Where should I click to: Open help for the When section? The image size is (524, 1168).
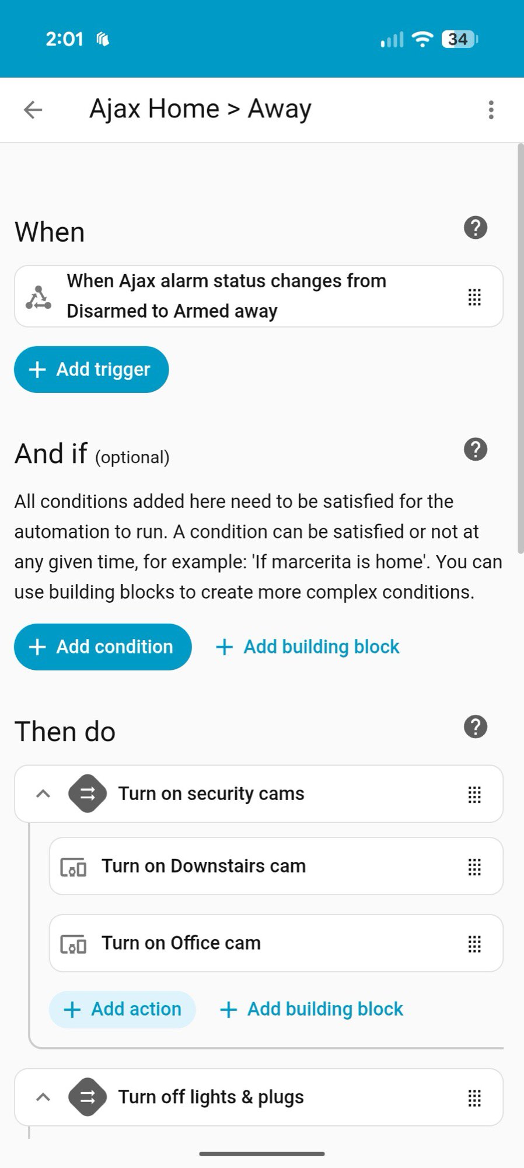click(475, 228)
